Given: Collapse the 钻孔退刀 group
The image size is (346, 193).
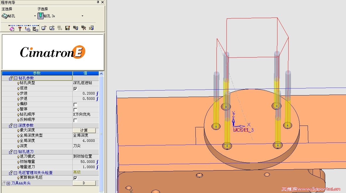Looking at the screenshot, I should point(16,152).
